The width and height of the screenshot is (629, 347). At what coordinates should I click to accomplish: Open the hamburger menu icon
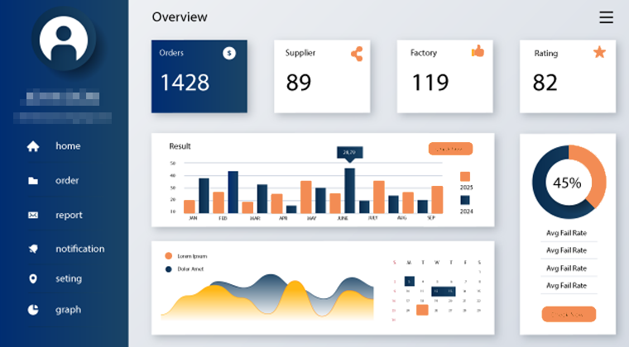click(606, 17)
